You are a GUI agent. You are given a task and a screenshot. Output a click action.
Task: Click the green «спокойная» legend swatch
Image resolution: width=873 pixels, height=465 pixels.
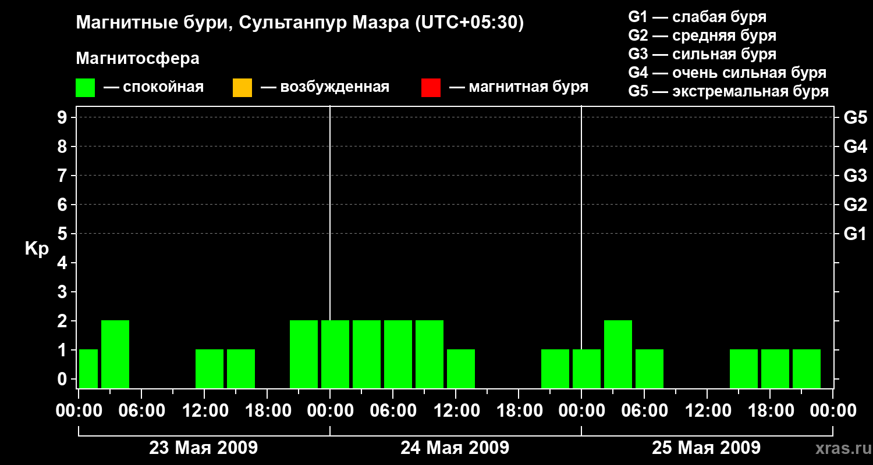tap(85, 88)
